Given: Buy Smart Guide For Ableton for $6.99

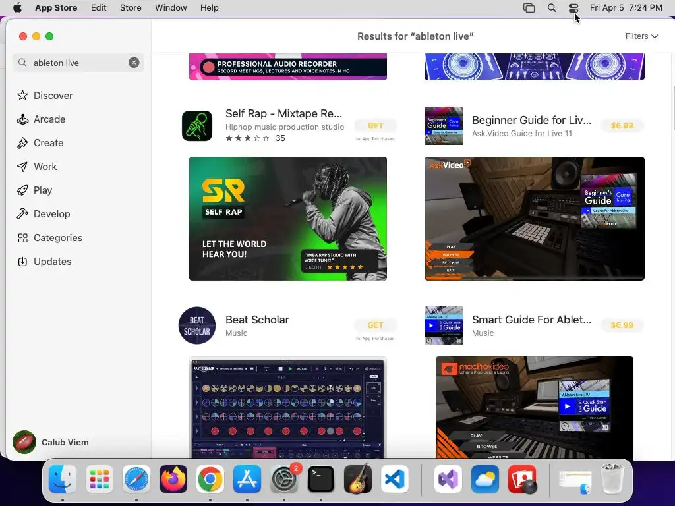Looking at the screenshot, I should tap(622, 325).
